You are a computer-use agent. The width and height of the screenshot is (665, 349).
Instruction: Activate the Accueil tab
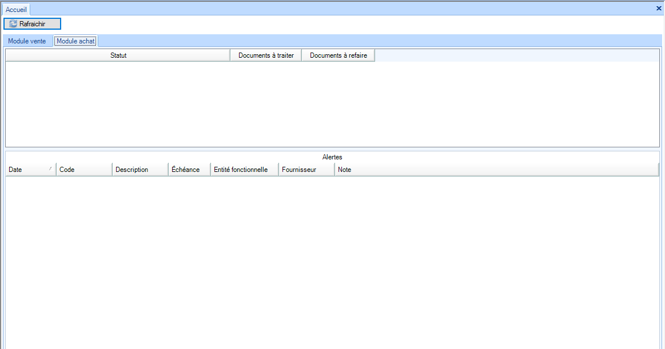point(16,10)
